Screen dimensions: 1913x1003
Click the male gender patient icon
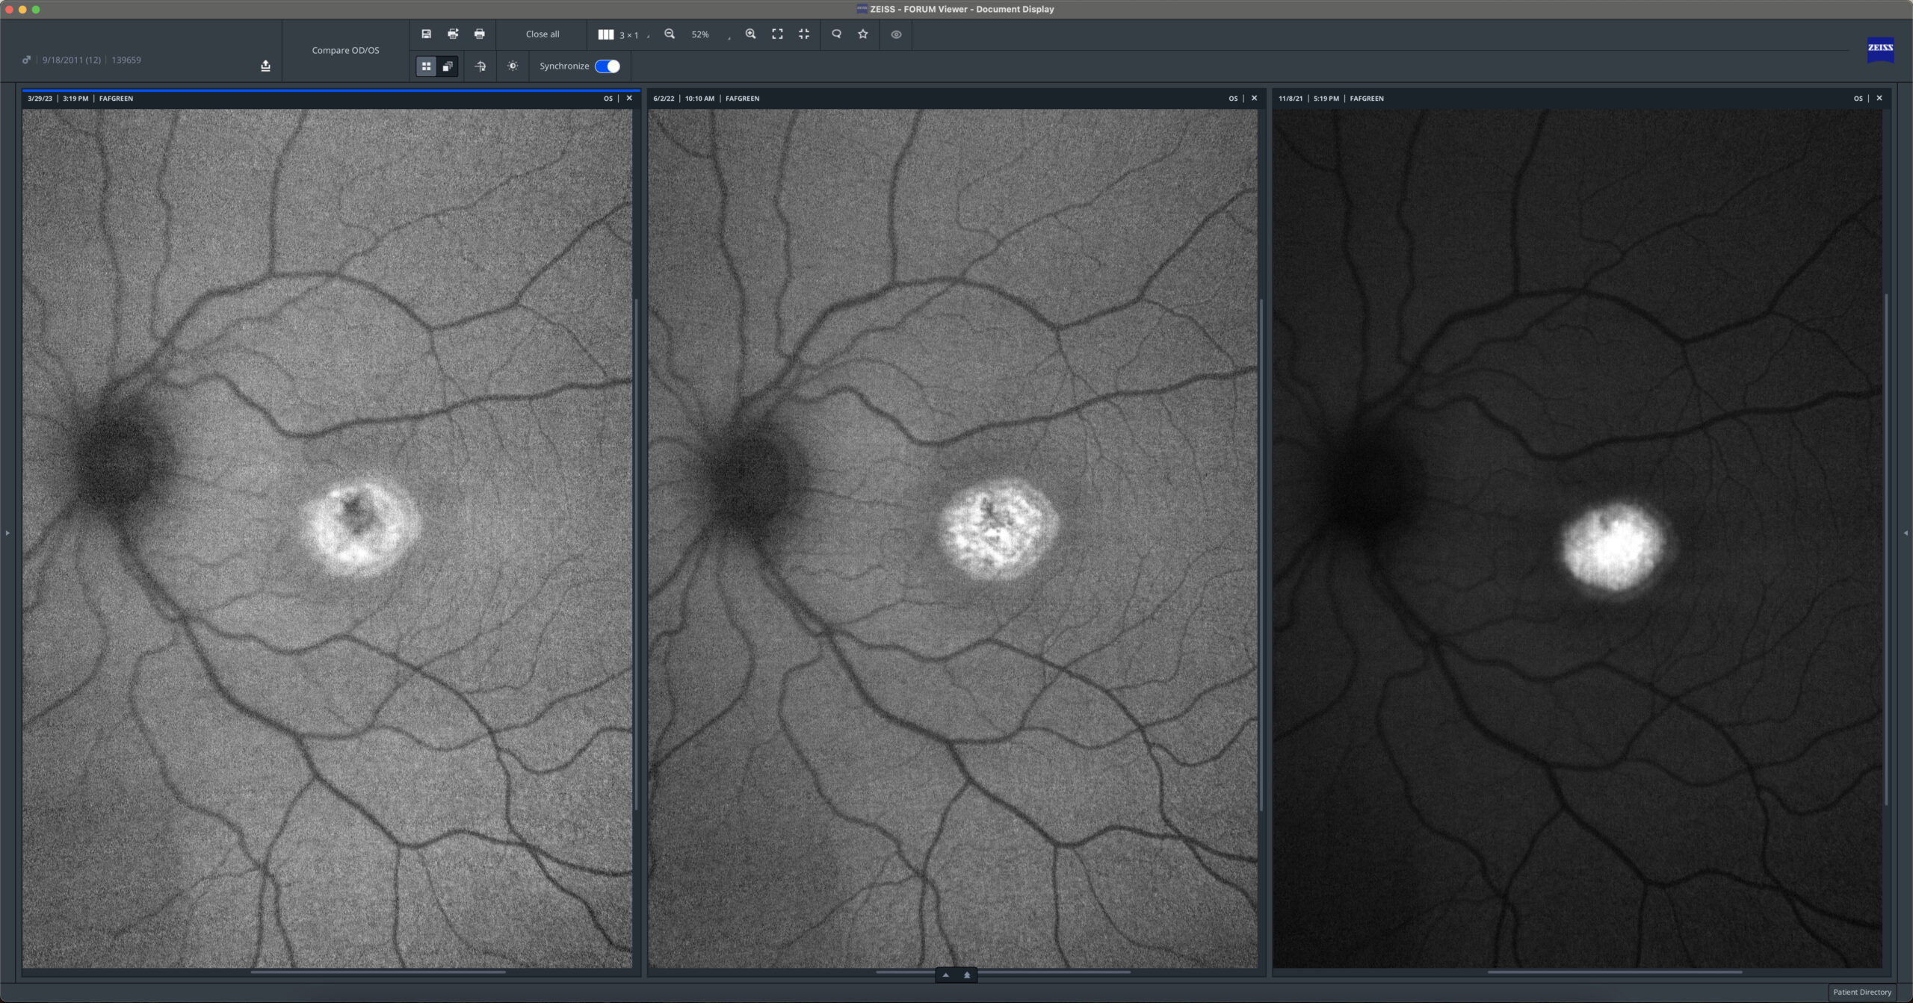27,60
